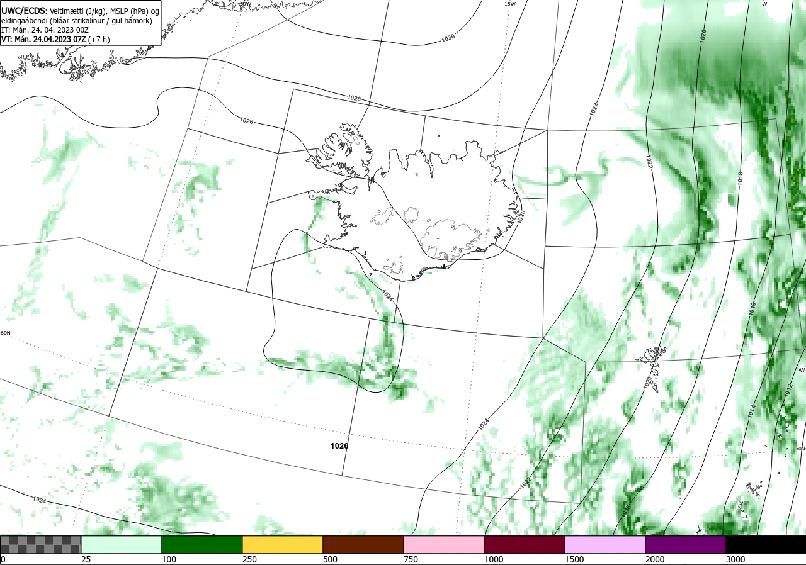The width and height of the screenshot is (806, 565).
Task: Choose the purple 2000–3000 legend swatch
Action: pos(686,544)
